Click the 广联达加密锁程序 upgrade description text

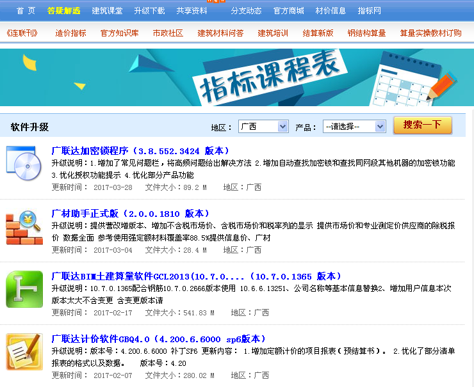(x=253, y=169)
